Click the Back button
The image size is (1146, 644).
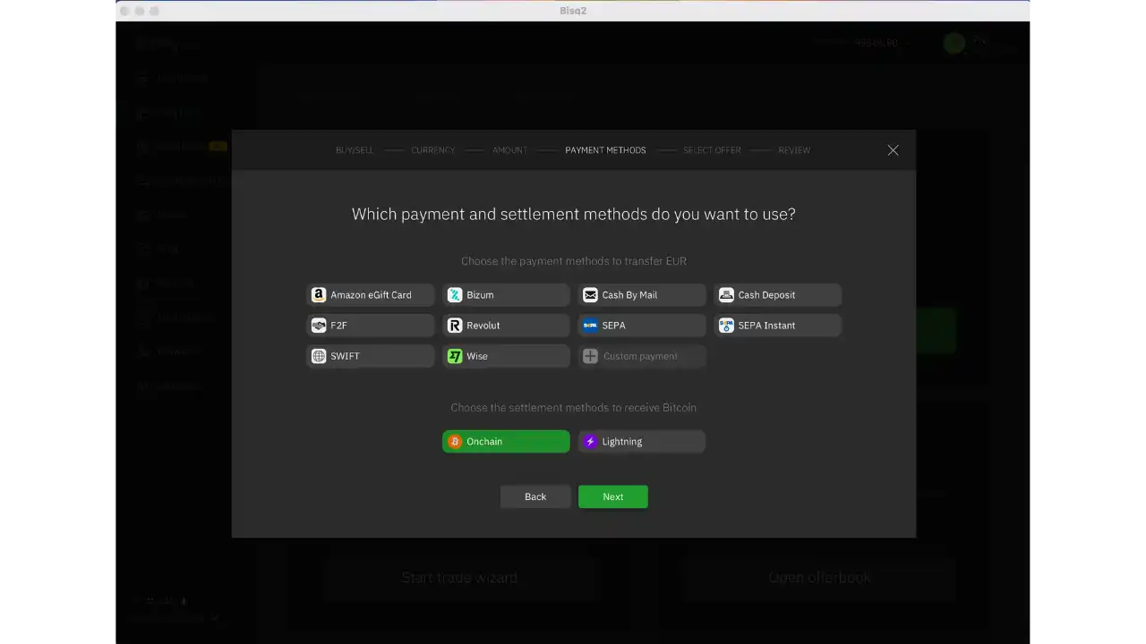(x=535, y=496)
